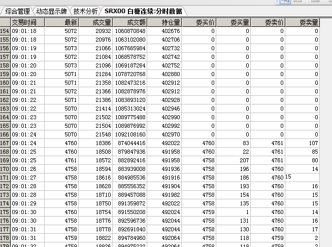Select the 技术分析 tab
The width and height of the screenshot is (332, 247).
(x=85, y=11)
